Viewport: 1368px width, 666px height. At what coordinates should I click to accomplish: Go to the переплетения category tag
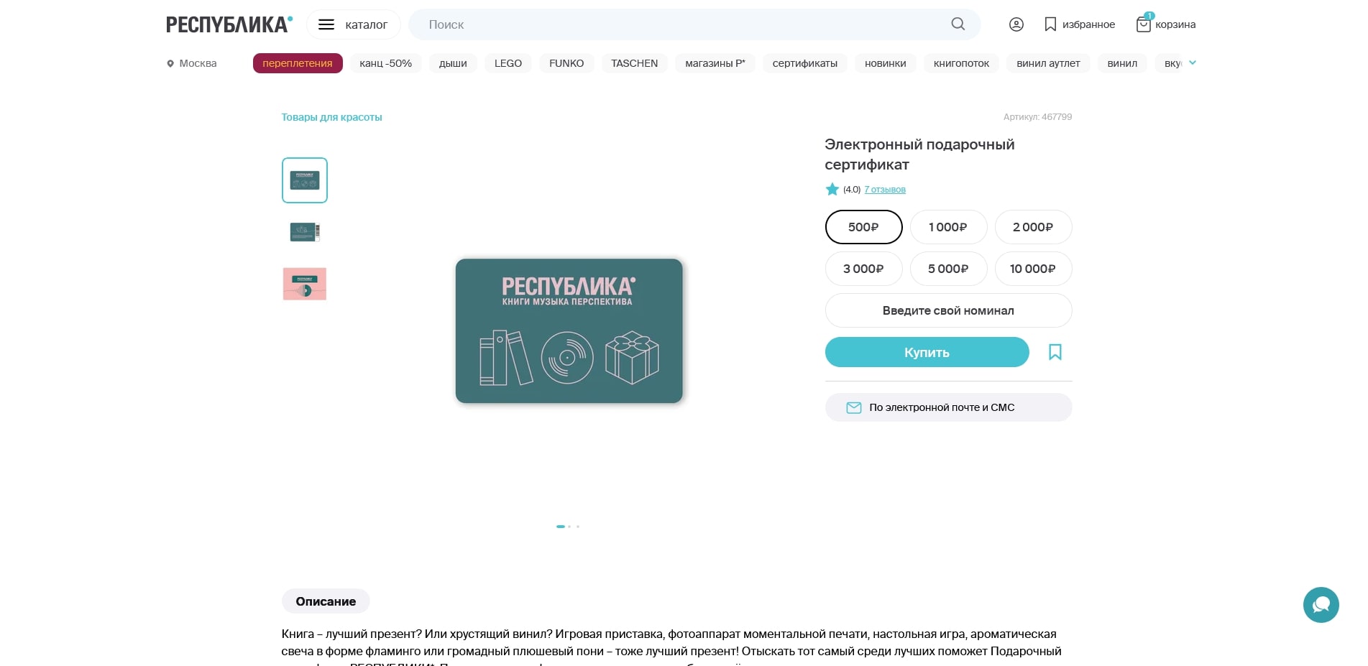pyautogui.click(x=298, y=63)
